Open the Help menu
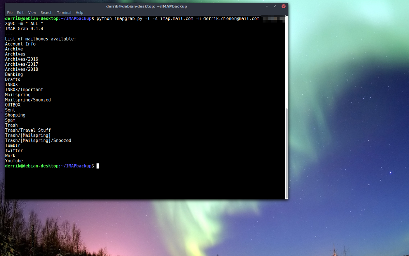 point(79,12)
